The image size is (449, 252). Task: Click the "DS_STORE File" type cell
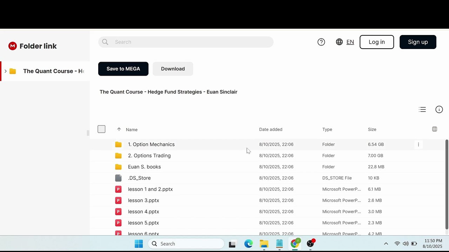click(x=337, y=178)
